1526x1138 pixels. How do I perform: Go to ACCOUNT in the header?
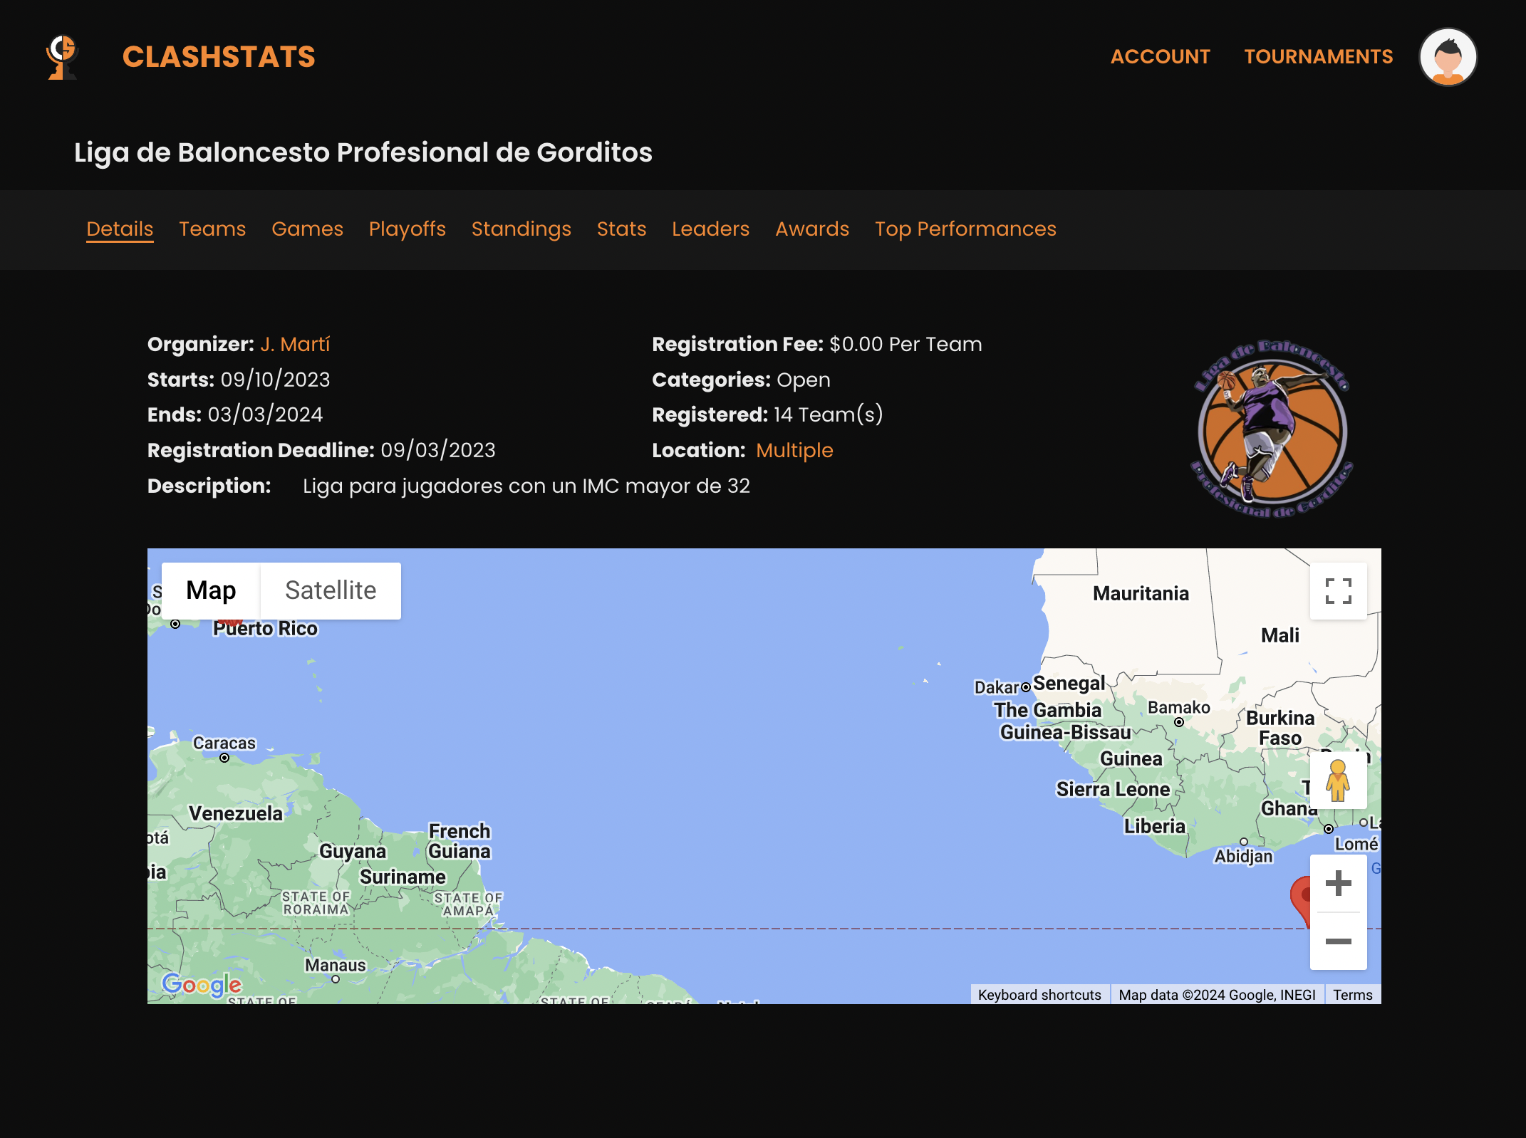tap(1160, 57)
